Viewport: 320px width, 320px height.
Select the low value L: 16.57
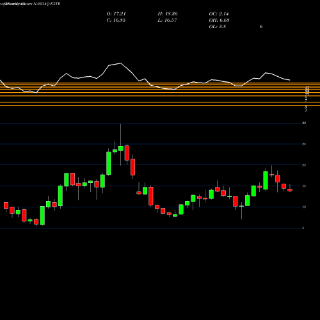coord(167,20)
